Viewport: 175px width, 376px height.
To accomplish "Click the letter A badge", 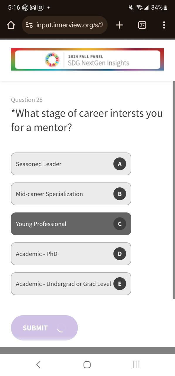I will coord(120,164).
